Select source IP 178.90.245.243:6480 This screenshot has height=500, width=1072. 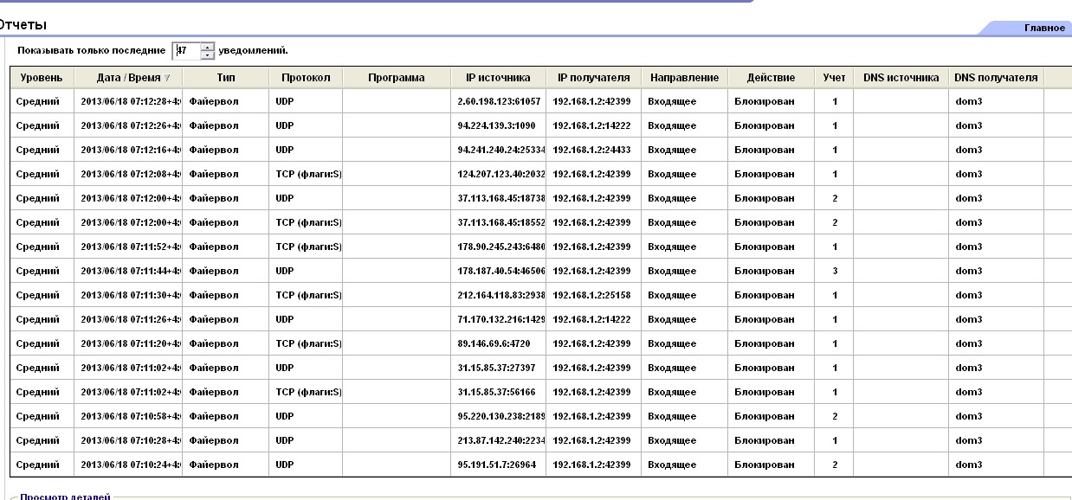pos(500,247)
